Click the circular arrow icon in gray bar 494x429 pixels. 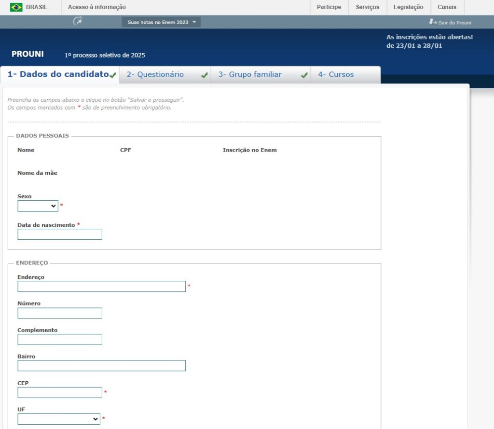(x=78, y=21)
